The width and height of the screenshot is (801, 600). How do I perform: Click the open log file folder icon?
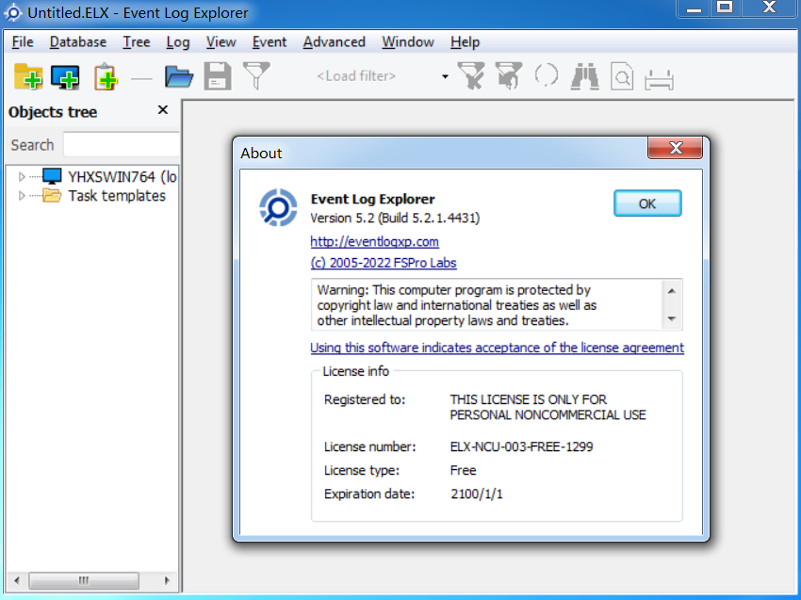click(x=179, y=76)
